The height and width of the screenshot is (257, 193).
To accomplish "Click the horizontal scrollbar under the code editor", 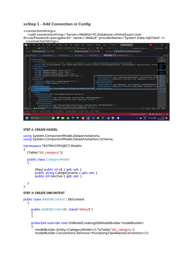I will [x=99, y=108].
